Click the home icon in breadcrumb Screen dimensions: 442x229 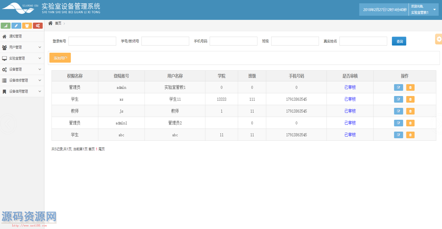pyautogui.click(x=50, y=23)
